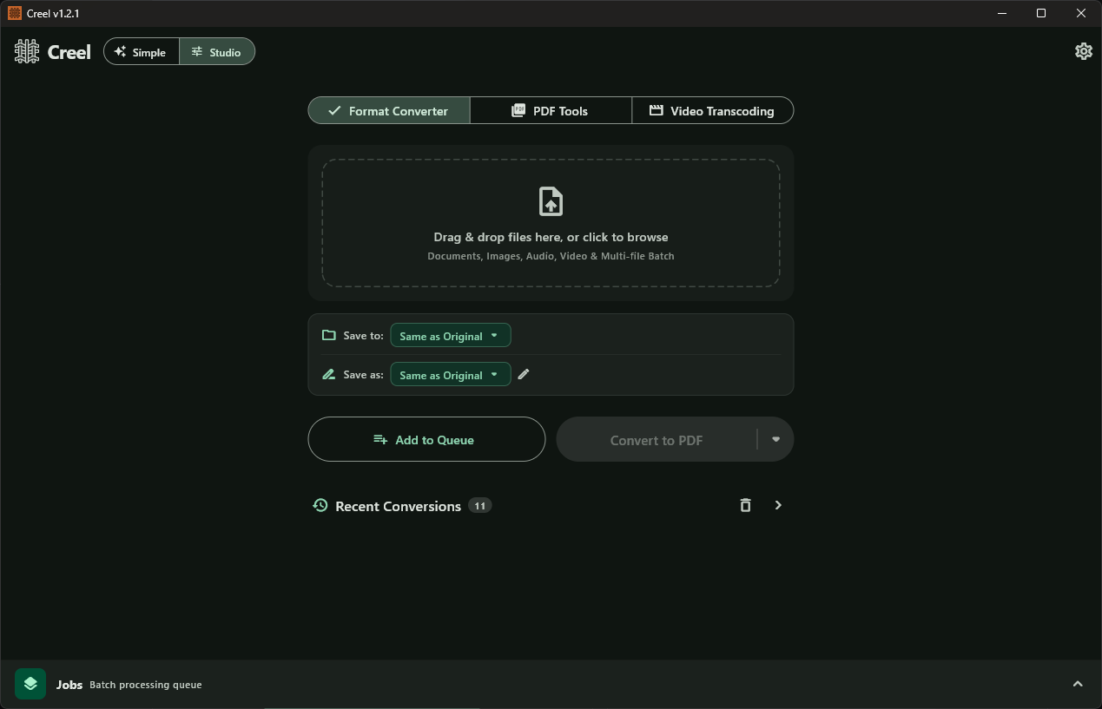Click the Recent Conversions heading
Viewport: 1102px width, 709px height.
click(398, 506)
